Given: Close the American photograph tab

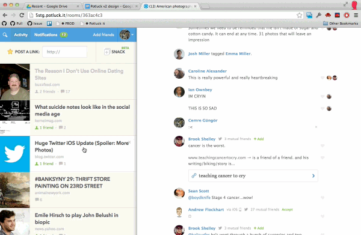Looking at the screenshot, I should 195,6.
